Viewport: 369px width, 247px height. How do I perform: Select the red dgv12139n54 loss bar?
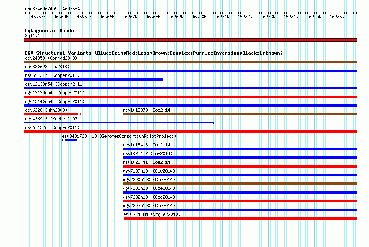pyautogui.click(x=191, y=97)
